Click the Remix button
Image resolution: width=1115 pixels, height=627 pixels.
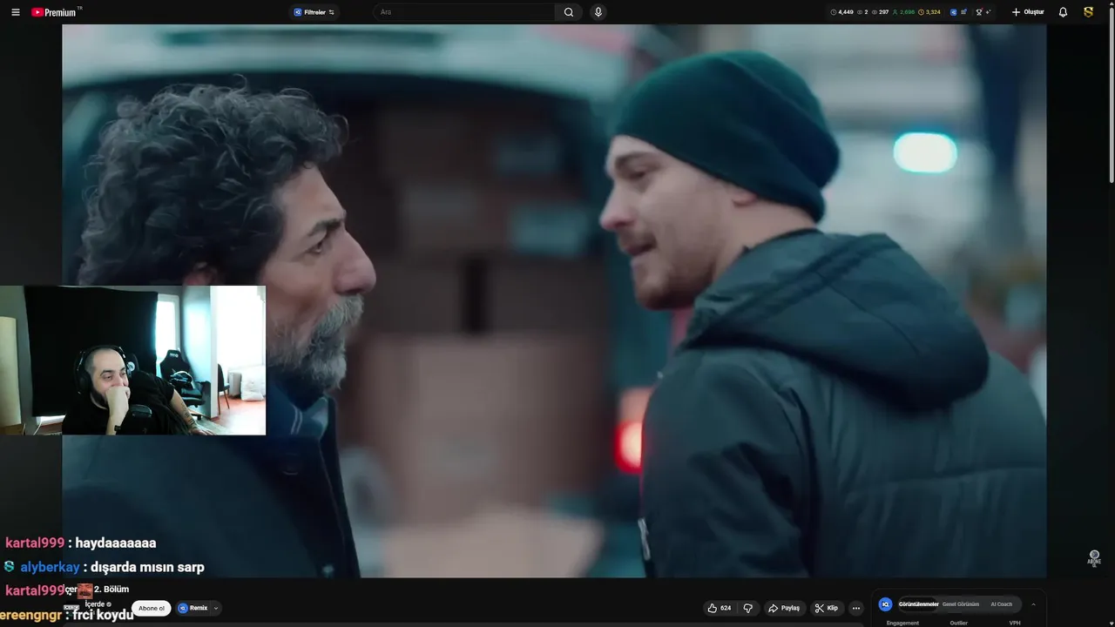coord(193,608)
